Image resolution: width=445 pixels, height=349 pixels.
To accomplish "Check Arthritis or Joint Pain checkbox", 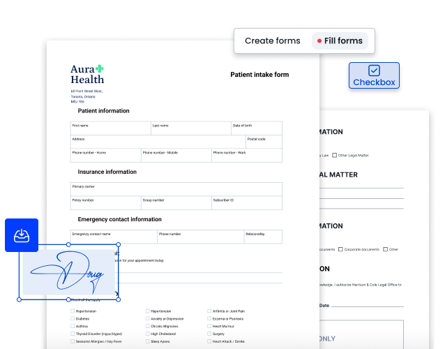I will point(209,311).
